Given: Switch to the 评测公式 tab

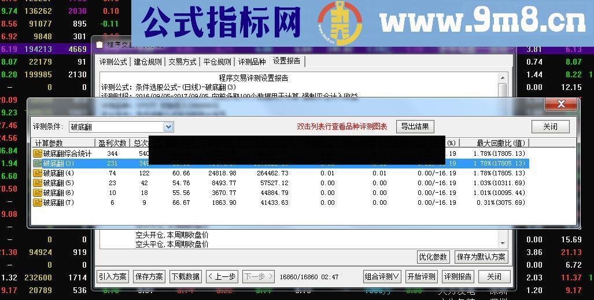Looking at the screenshot, I should [x=113, y=62].
